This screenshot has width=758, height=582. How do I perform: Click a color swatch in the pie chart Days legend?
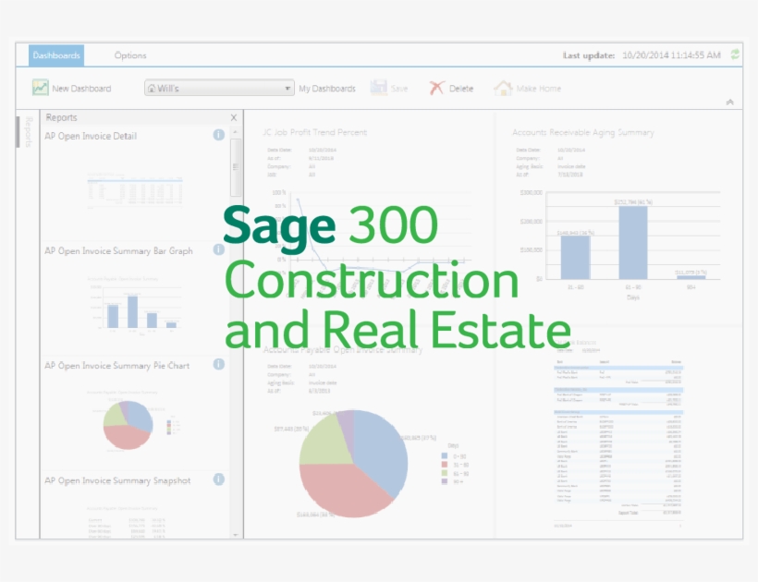click(443, 454)
